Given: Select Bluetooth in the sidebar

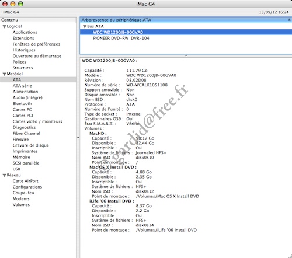Looking at the screenshot, I should 22,103.
